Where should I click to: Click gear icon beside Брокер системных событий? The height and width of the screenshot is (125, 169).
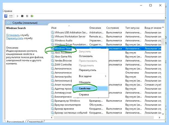pos(52,113)
